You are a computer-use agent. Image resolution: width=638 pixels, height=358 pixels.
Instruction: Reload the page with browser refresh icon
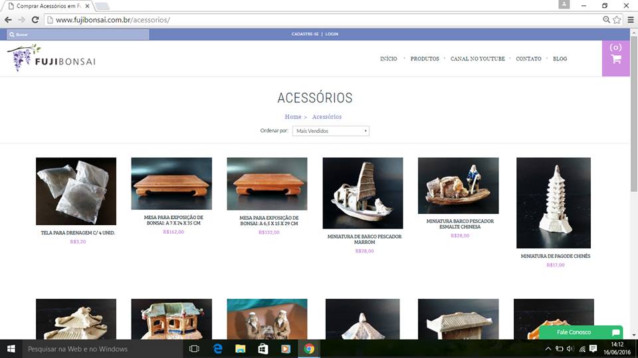(36, 20)
